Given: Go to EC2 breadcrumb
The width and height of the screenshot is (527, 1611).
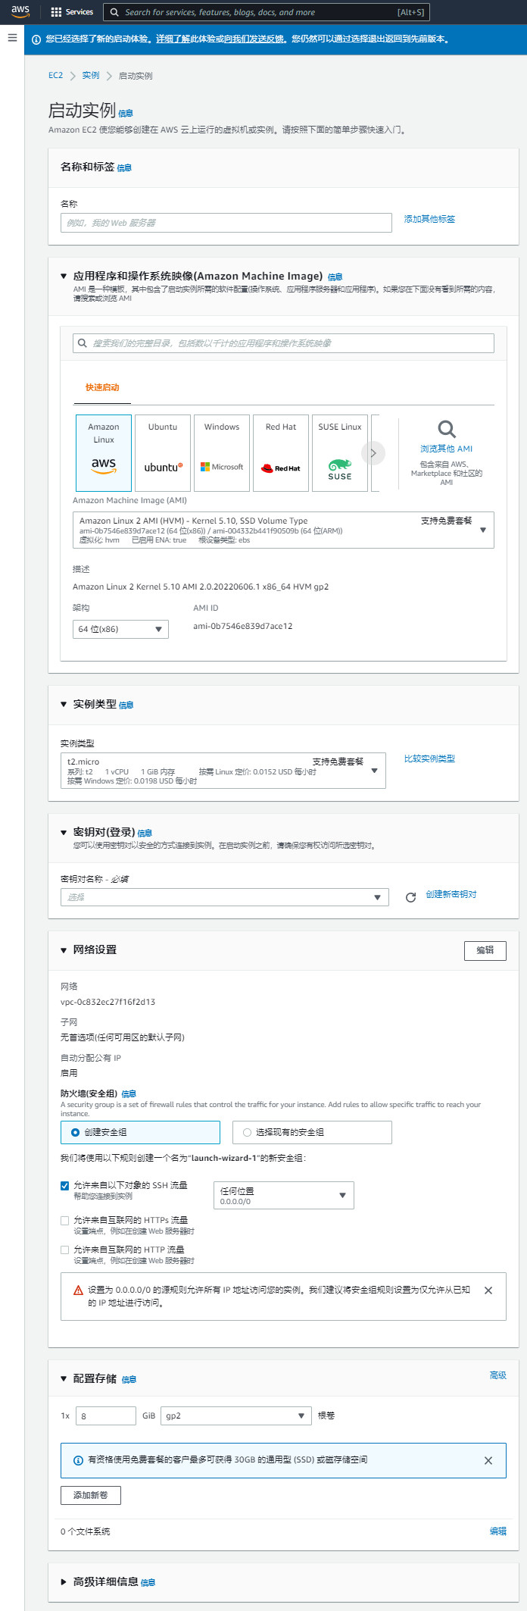Looking at the screenshot, I should 56,75.
